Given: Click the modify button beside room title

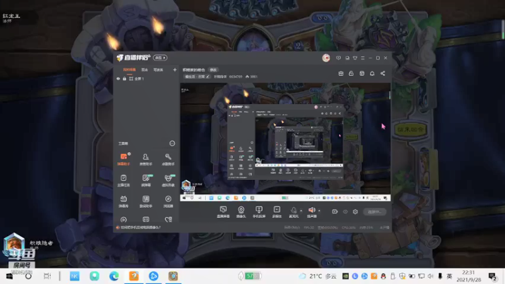Looking at the screenshot, I should click(213, 70).
